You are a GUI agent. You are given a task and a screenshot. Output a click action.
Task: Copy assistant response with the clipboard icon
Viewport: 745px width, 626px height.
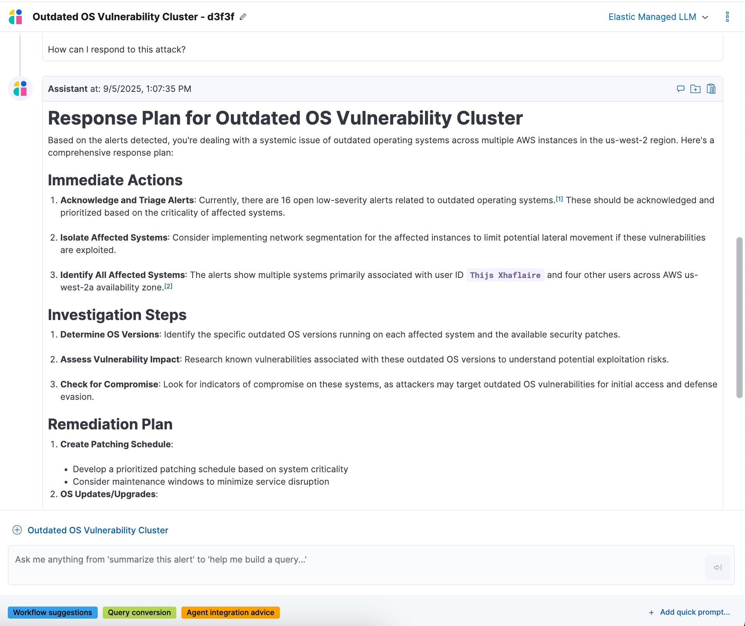tap(711, 88)
